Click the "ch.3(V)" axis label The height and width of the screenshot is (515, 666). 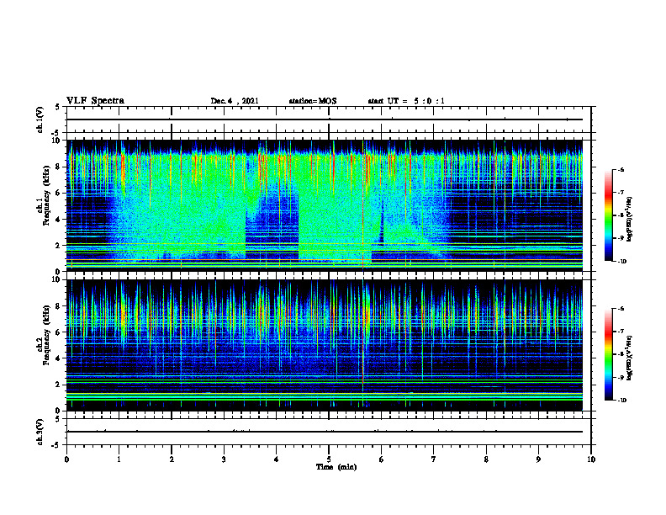pos(40,432)
